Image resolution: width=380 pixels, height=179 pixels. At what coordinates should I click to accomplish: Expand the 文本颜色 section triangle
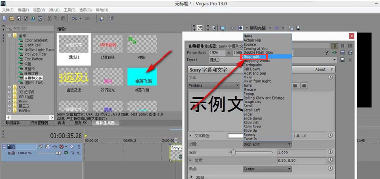point(190,136)
